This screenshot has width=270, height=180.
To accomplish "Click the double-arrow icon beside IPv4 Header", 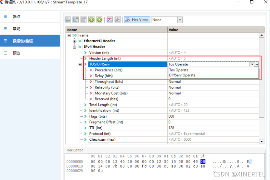I will pos(80,47).
